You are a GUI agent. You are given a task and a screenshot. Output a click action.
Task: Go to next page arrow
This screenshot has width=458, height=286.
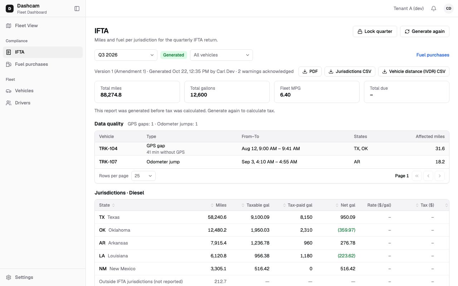[x=440, y=176]
